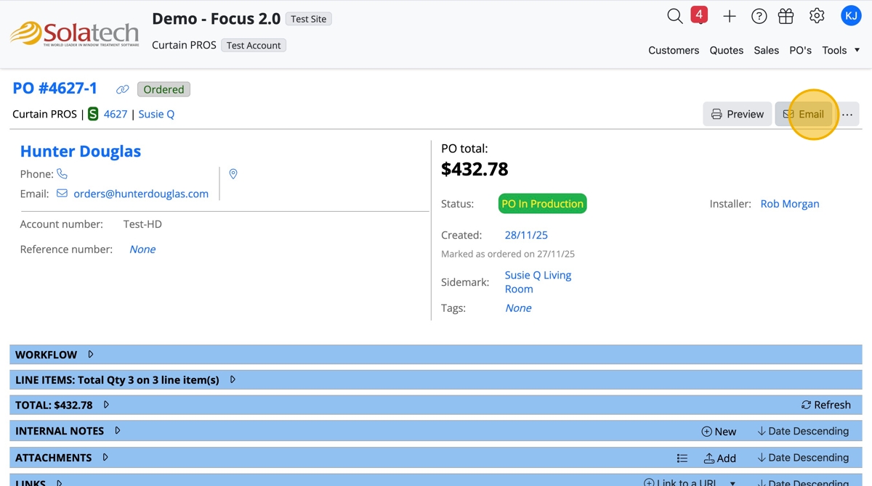Click the PO In Production status badge
The height and width of the screenshot is (486, 872).
tap(542, 204)
